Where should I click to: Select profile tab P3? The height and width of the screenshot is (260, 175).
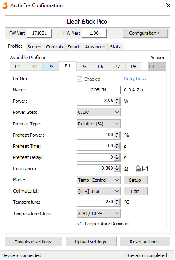(51, 67)
